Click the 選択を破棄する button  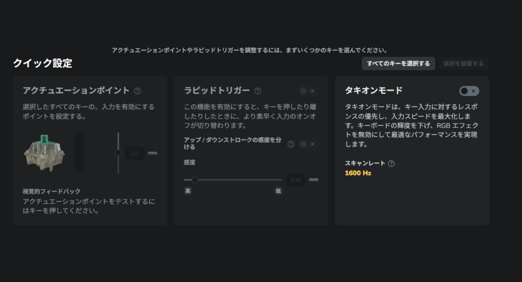[x=463, y=64]
